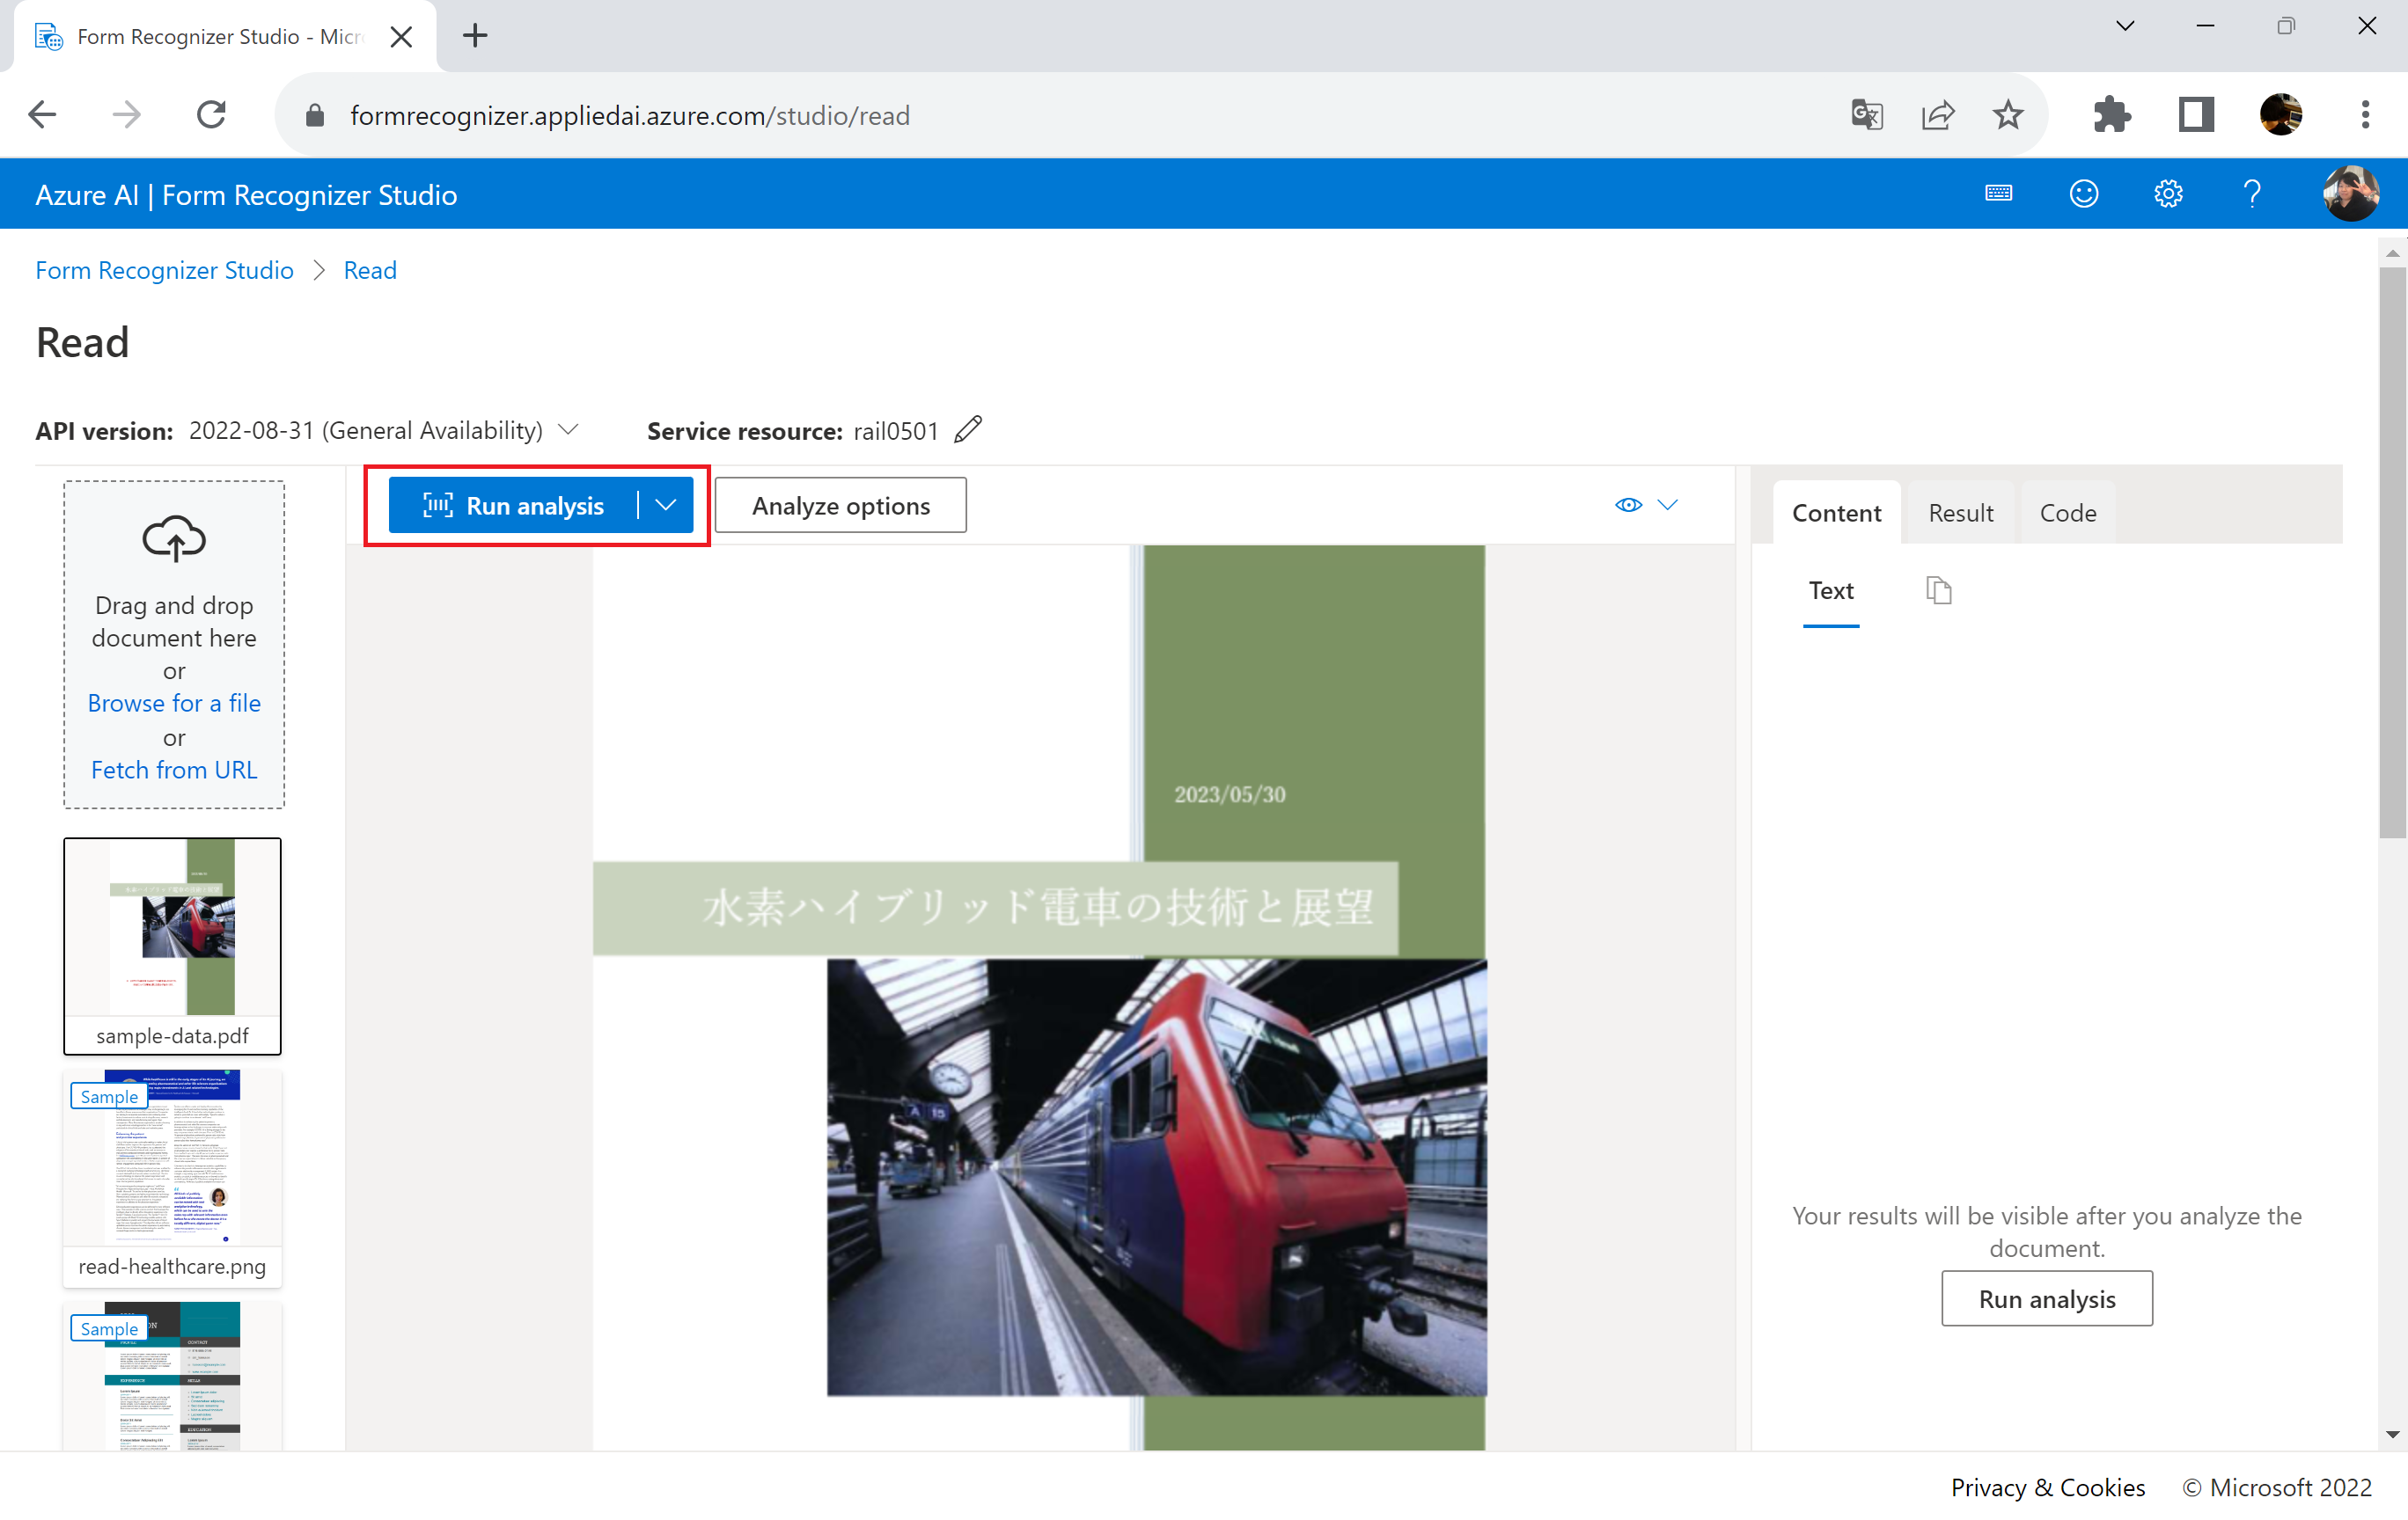
Task: Expand the view options chevron beside the eye icon
Action: point(1668,505)
